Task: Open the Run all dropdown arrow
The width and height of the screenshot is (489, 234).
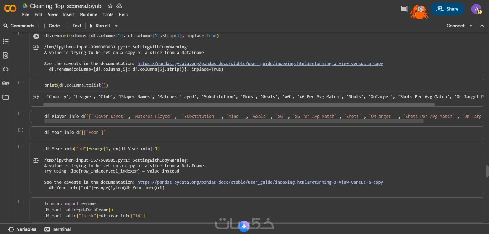Action: click(116, 26)
